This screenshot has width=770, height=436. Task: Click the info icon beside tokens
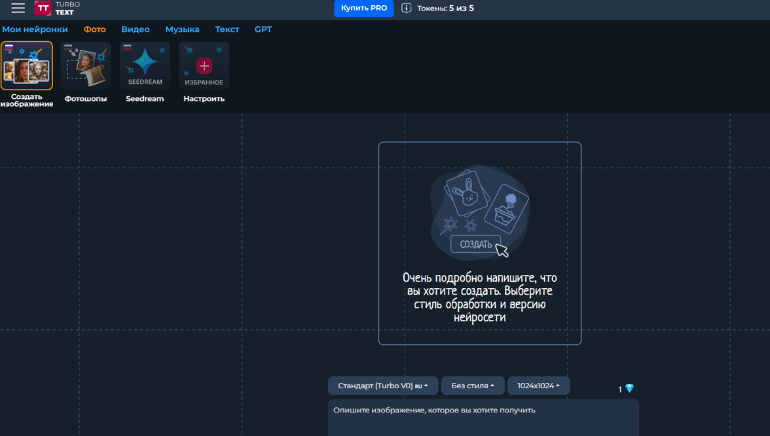coord(406,9)
